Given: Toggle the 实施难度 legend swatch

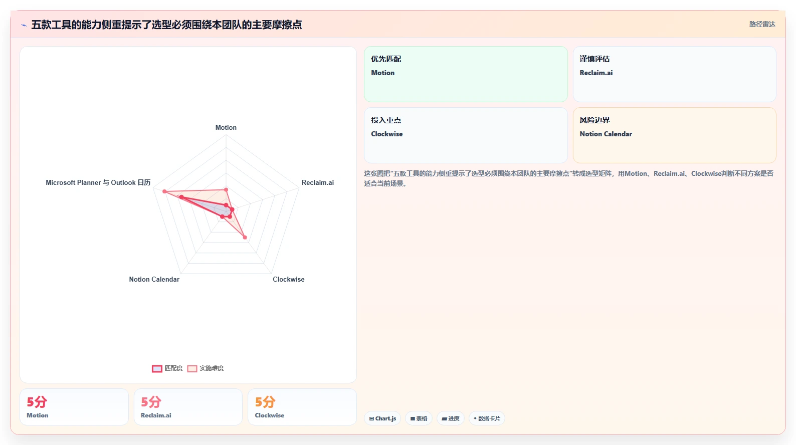Looking at the screenshot, I should pos(192,368).
